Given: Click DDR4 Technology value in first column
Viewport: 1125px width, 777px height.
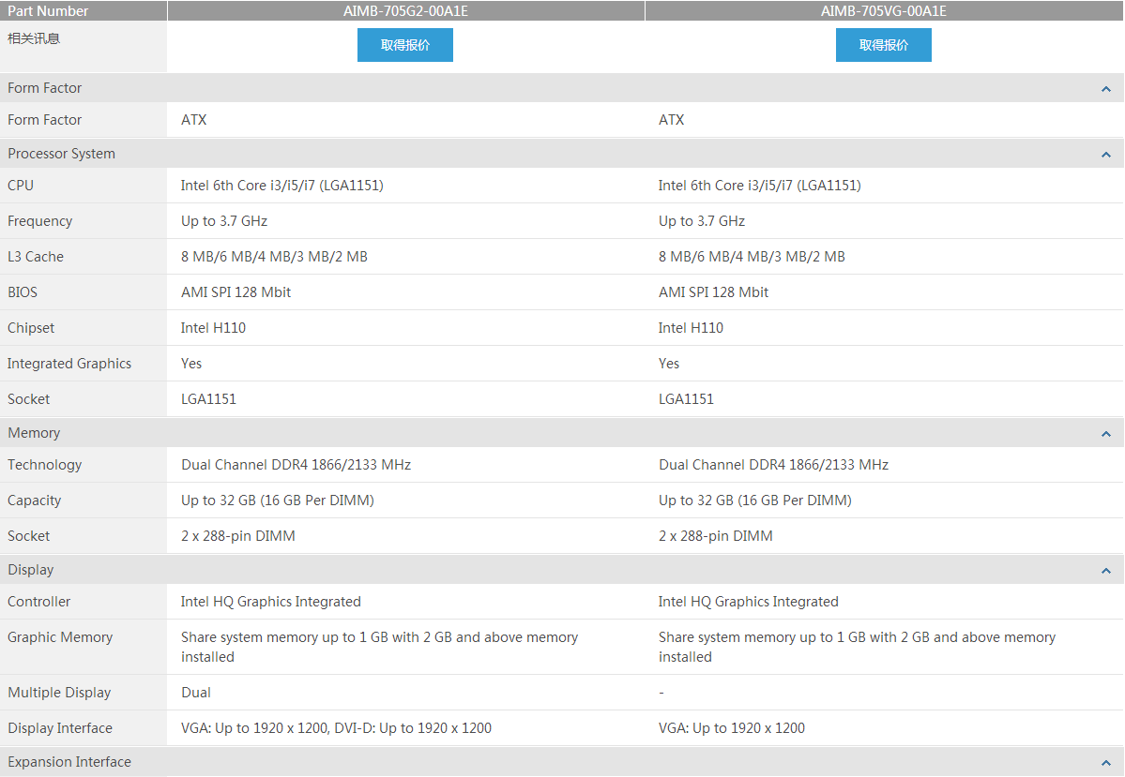Looking at the screenshot, I should 296,465.
